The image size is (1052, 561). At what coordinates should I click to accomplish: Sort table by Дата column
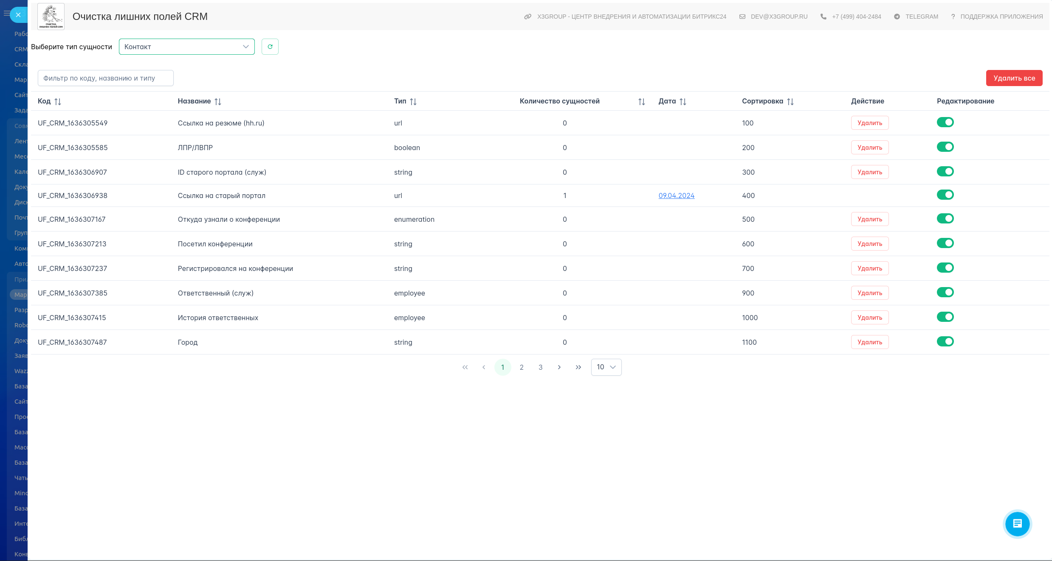(683, 101)
